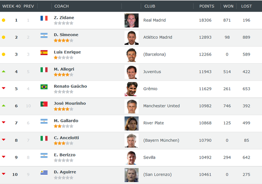
Task: Click the Brazil flag next to Renato Gaúcho
Action: click(x=44, y=87)
